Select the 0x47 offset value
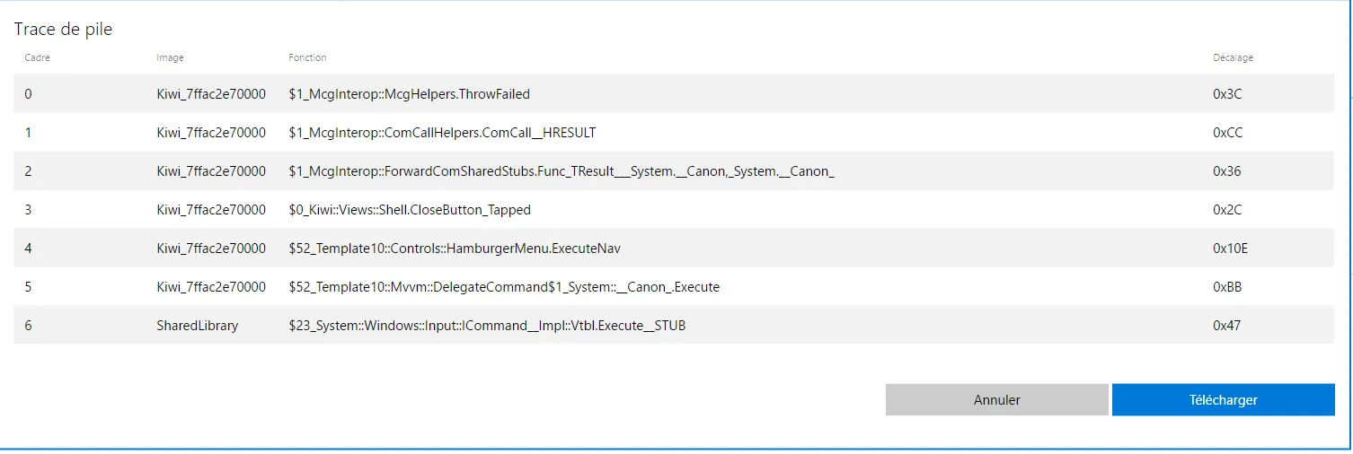 pos(1226,326)
